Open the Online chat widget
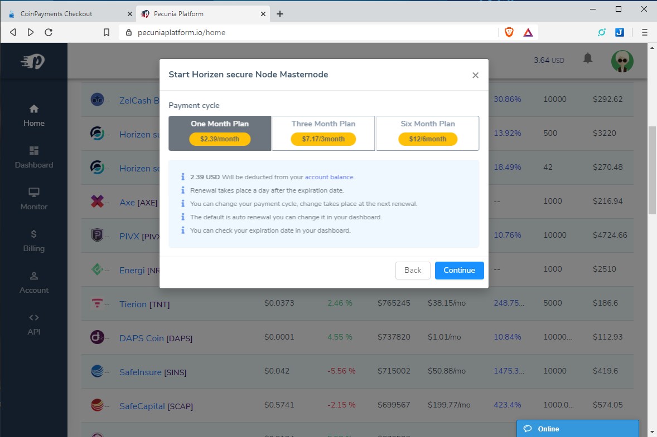This screenshot has height=437, width=657. click(x=577, y=429)
